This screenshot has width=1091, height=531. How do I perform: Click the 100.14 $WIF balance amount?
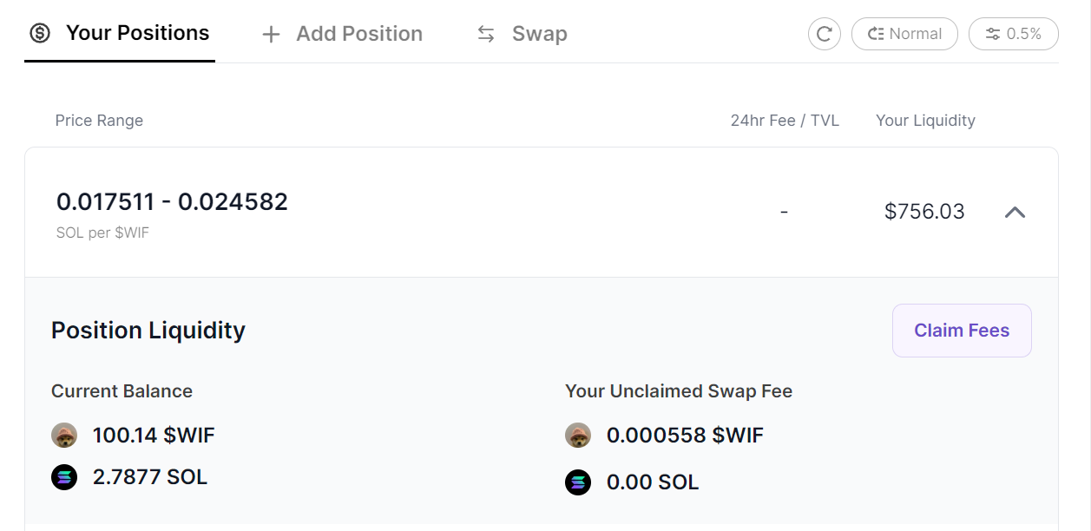click(x=154, y=436)
